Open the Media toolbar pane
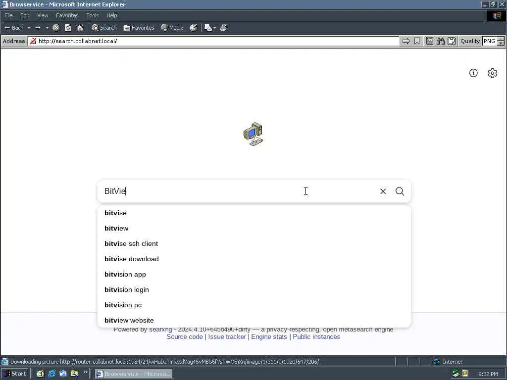Screen dimensions: 507x380 click(172, 28)
